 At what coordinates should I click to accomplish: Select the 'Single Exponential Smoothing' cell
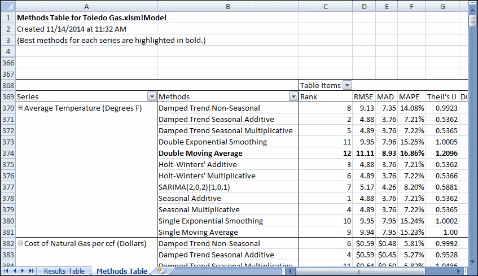(228, 221)
